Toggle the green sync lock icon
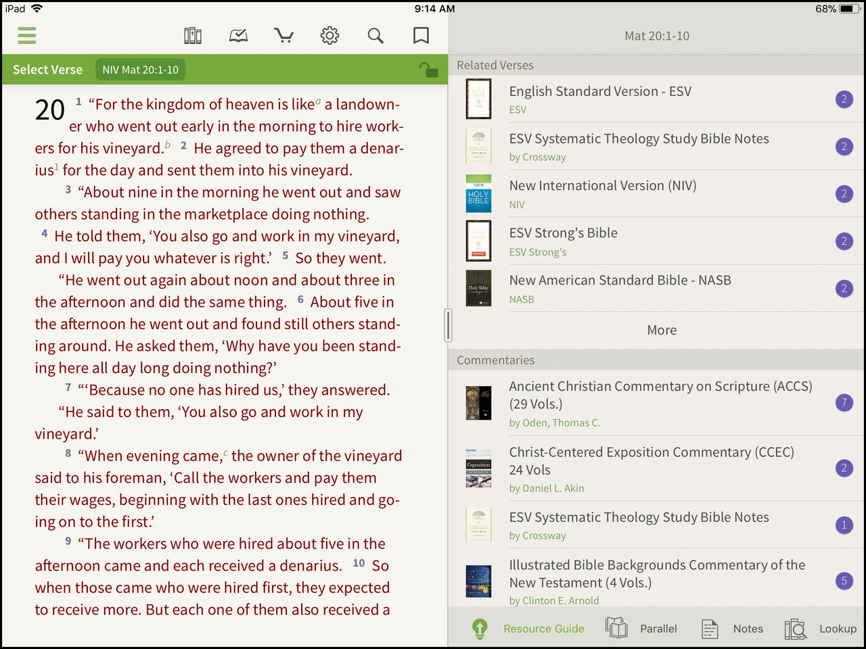The height and width of the screenshot is (649, 866). click(x=428, y=69)
